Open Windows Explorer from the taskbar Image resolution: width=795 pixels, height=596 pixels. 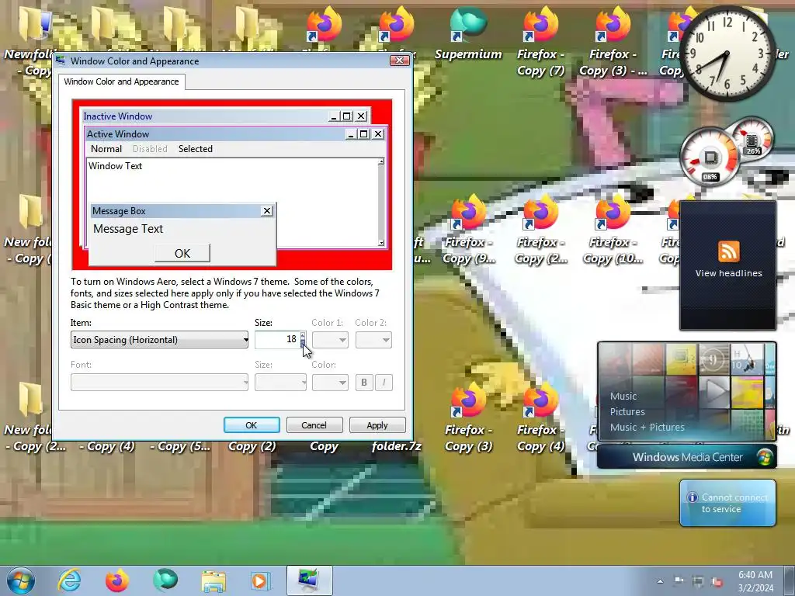(214, 580)
